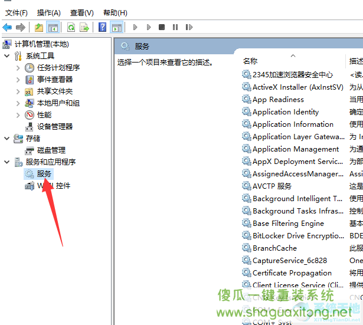This screenshot has width=363, height=325.
Task: Select 服务 in the tree
Action: click(44, 174)
